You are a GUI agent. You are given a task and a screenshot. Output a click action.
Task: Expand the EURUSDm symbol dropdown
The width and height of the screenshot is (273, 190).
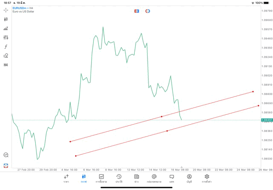[x=23, y=8]
